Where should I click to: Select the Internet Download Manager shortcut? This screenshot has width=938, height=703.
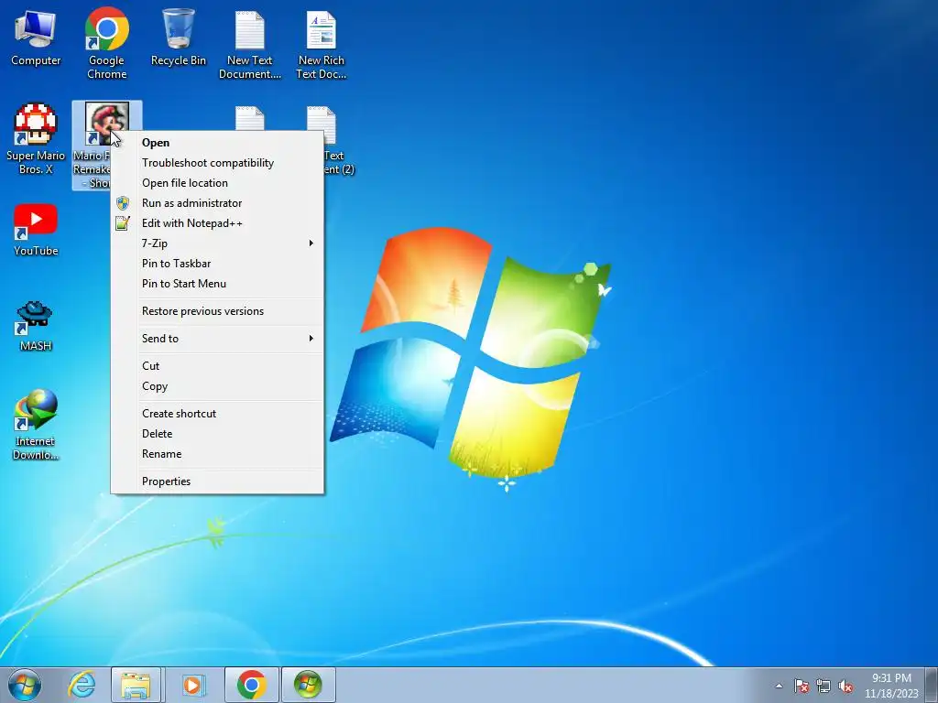(36, 425)
